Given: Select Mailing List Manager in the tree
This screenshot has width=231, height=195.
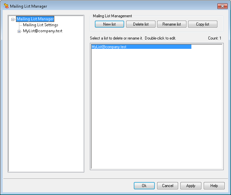Looking at the screenshot, I should (x=35, y=19).
